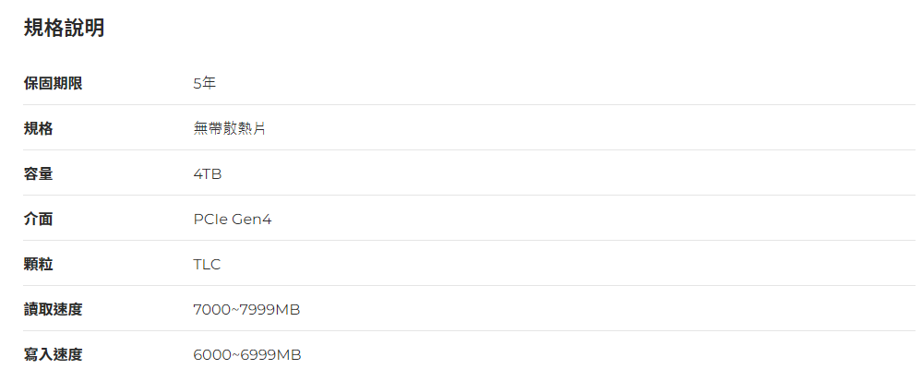Image resolution: width=922 pixels, height=381 pixels.
Task: Select the 7000~7999MB read speed value
Action: tap(246, 309)
